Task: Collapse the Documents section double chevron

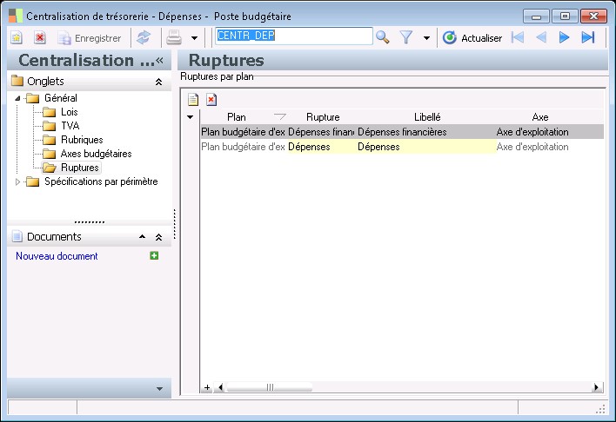Action: (158, 237)
